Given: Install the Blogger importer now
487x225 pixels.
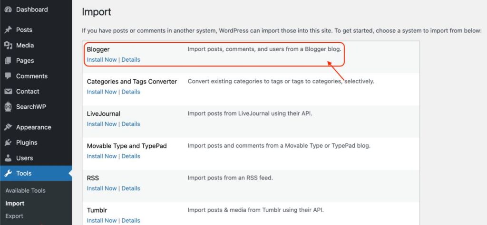Looking at the screenshot, I should 102,59.
